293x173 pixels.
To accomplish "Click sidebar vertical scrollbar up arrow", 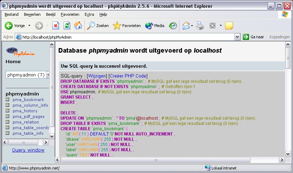I will click(x=52, y=45).
